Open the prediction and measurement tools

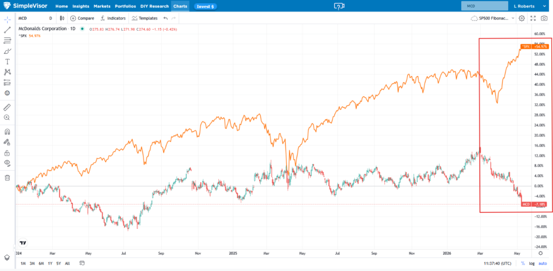point(7,83)
